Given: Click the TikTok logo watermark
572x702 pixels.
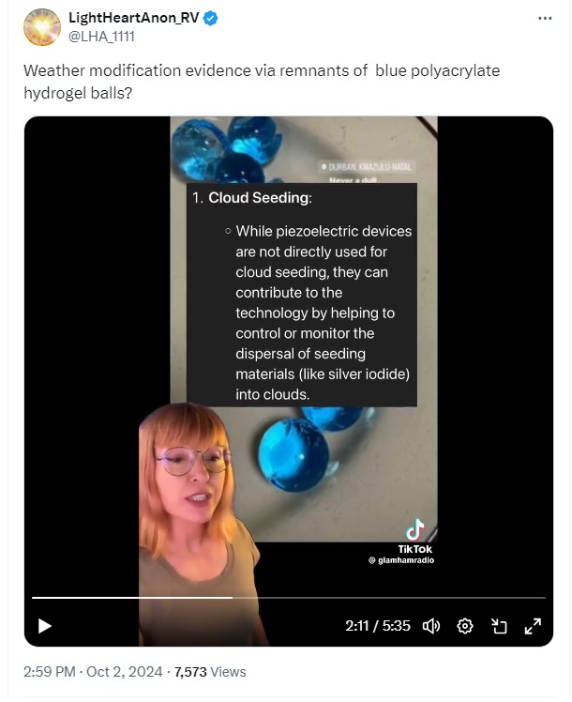Looking at the screenshot, I should click(x=415, y=536).
